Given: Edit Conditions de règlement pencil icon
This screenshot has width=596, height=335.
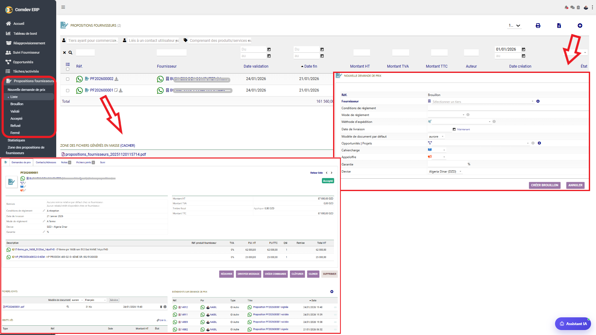Looking at the screenshot, I should pyautogui.click(x=44, y=211).
